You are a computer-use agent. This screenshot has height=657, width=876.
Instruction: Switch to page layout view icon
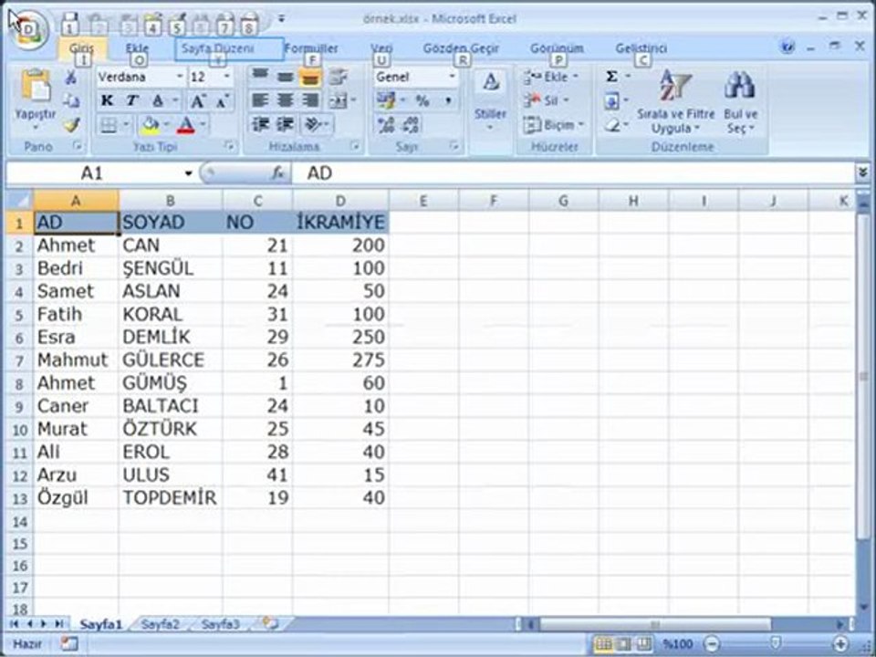[624, 644]
